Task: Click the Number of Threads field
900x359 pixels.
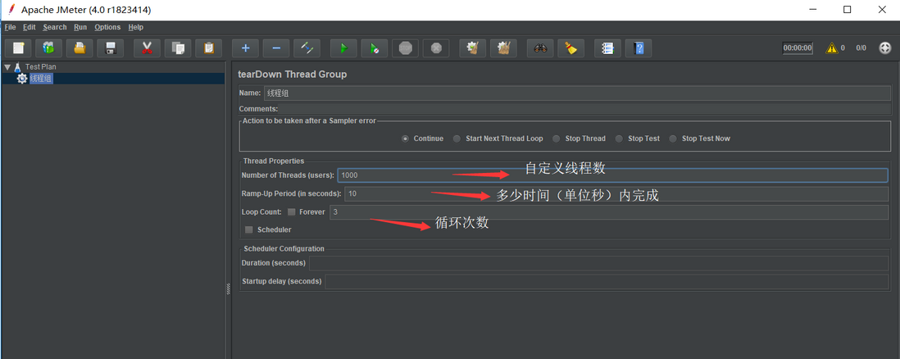Action: 612,175
